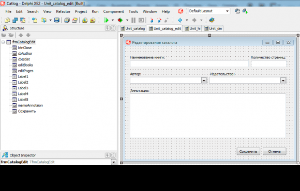Pin the Structure panel with pushpin
This screenshot has height=191, width=300.
click(x=108, y=28)
